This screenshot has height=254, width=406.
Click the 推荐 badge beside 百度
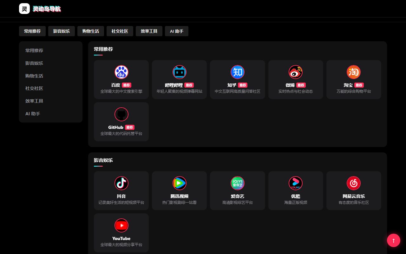pyautogui.click(x=127, y=85)
